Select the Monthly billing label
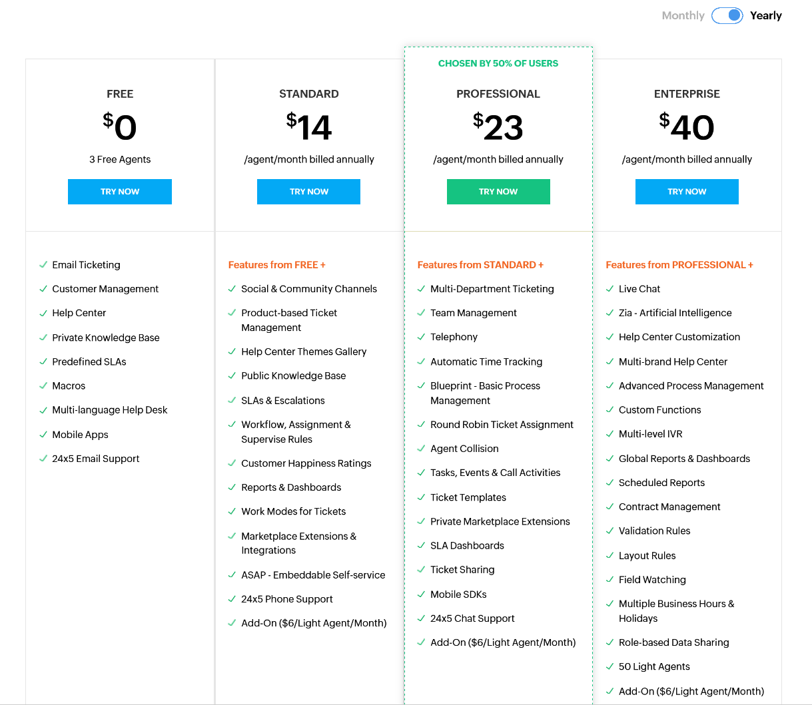 coord(683,15)
